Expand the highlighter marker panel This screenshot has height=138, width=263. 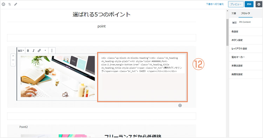pyautogui.click(x=246, y=57)
